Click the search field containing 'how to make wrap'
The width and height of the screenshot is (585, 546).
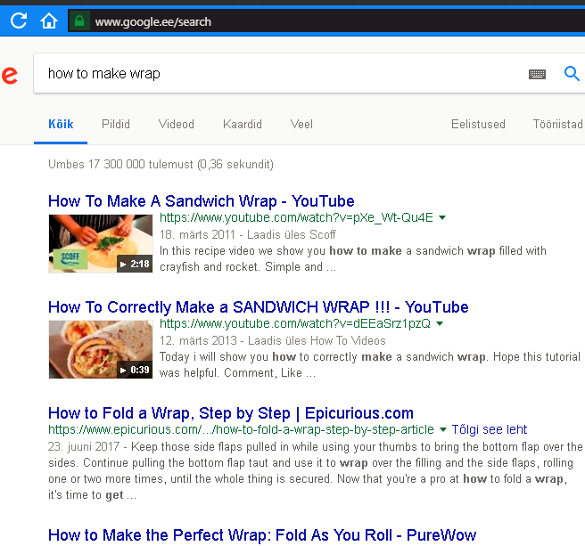point(280,73)
